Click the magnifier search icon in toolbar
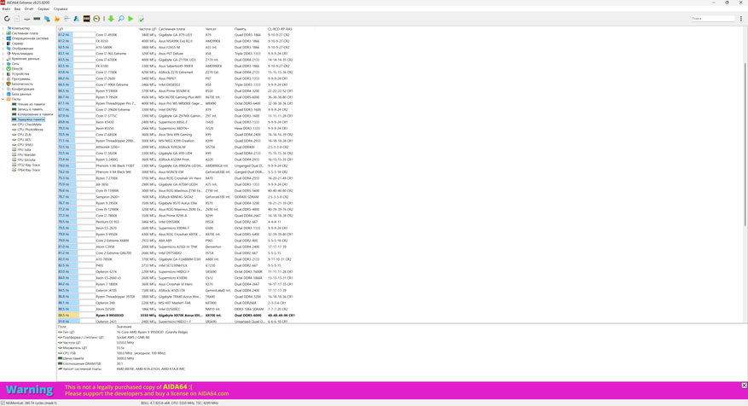Screen dimensions: 748x406 point(121,19)
